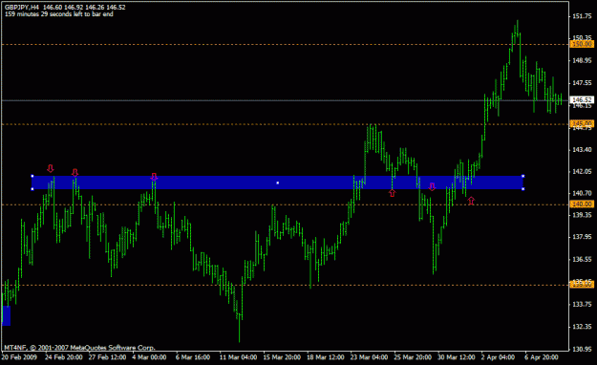Viewport: 597px width, 365px height.
Task: Select the orange 140.00 price level label
Action: tap(582, 204)
